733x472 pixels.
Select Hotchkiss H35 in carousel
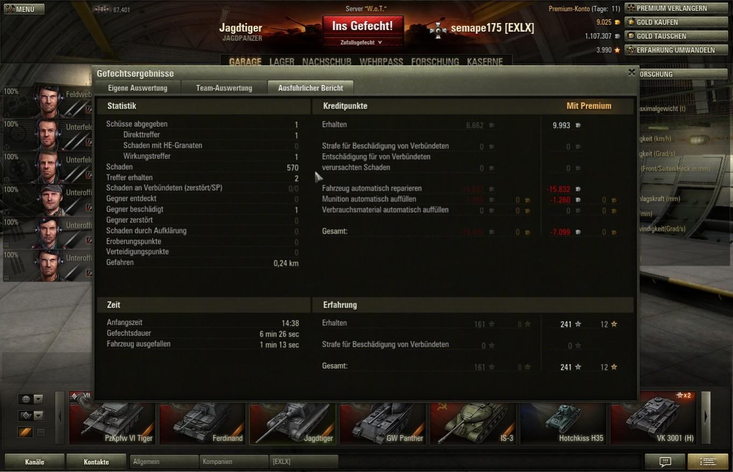[x=563, y=418]
